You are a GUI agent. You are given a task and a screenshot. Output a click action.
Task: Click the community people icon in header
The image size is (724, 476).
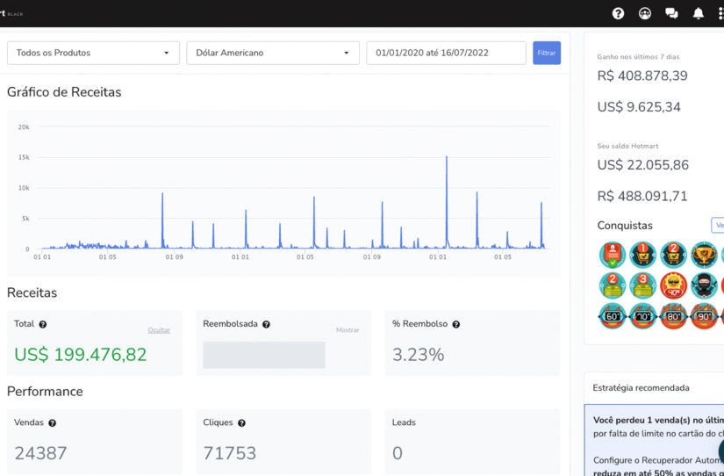(x=644, y=13)
